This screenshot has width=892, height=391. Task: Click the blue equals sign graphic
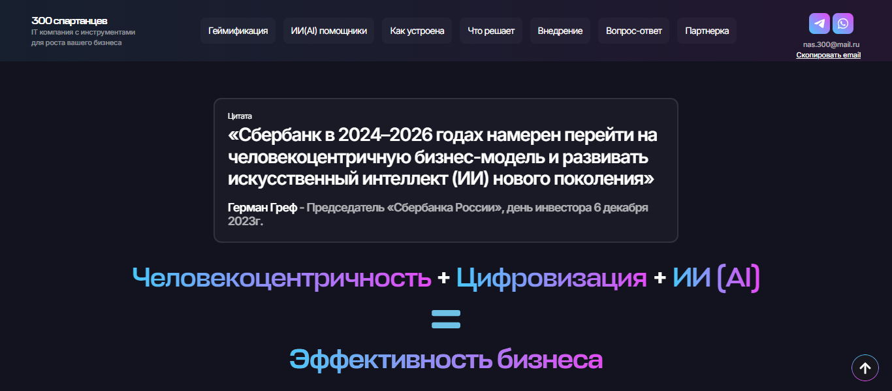[446, 319]
